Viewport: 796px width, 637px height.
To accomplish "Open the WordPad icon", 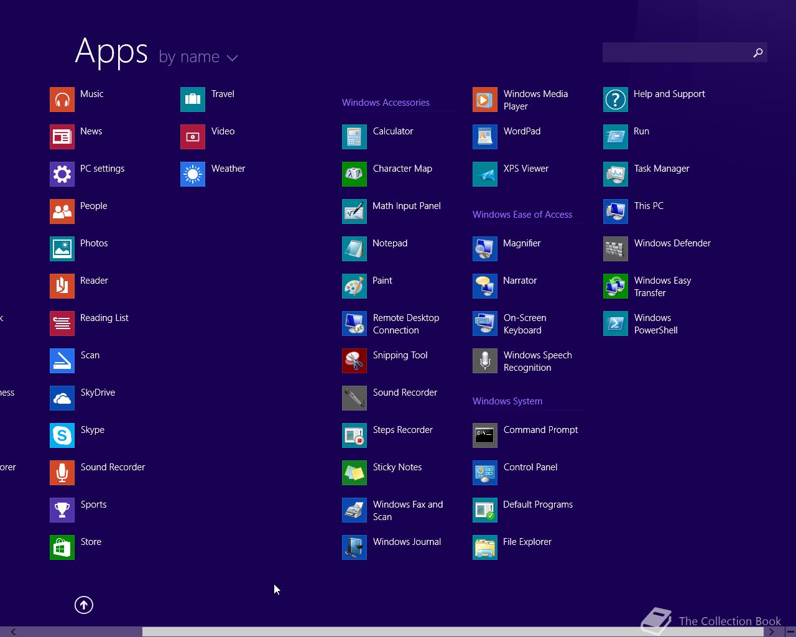I will coord(485,137).
